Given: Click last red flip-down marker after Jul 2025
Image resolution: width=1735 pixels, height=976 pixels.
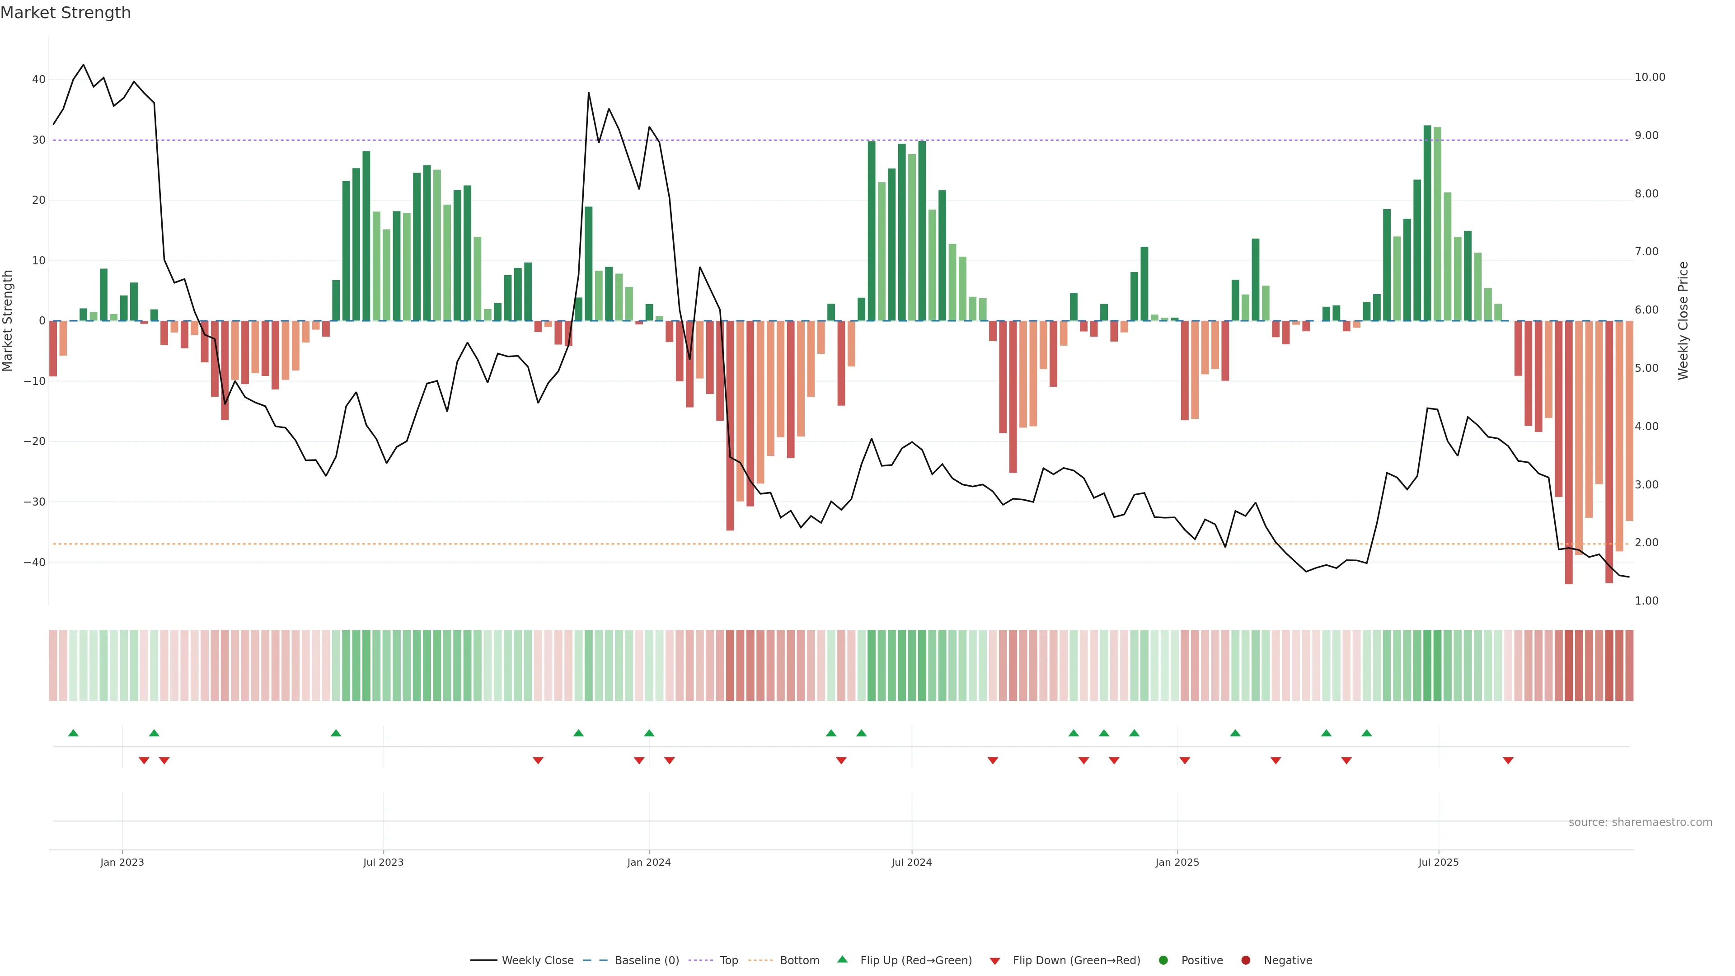Looking at the screenshot, I should (1508, 760).
